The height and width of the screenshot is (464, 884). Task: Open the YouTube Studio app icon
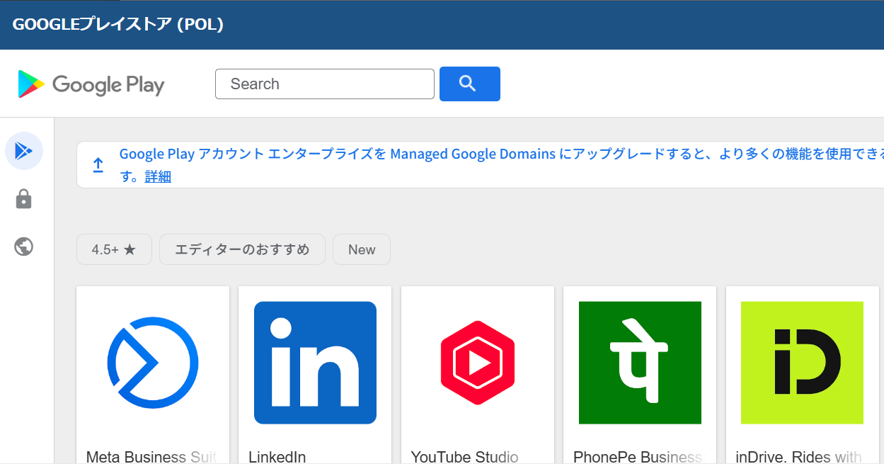[x=478, y=363]
